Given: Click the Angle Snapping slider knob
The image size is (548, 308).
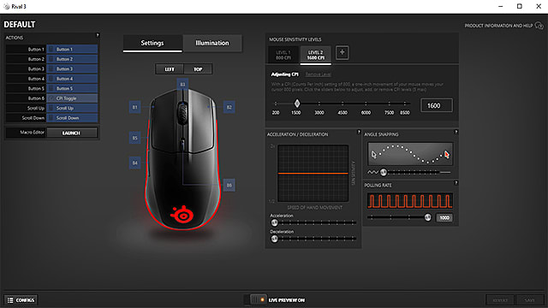Looking at the screenshot, I should 384,172.
